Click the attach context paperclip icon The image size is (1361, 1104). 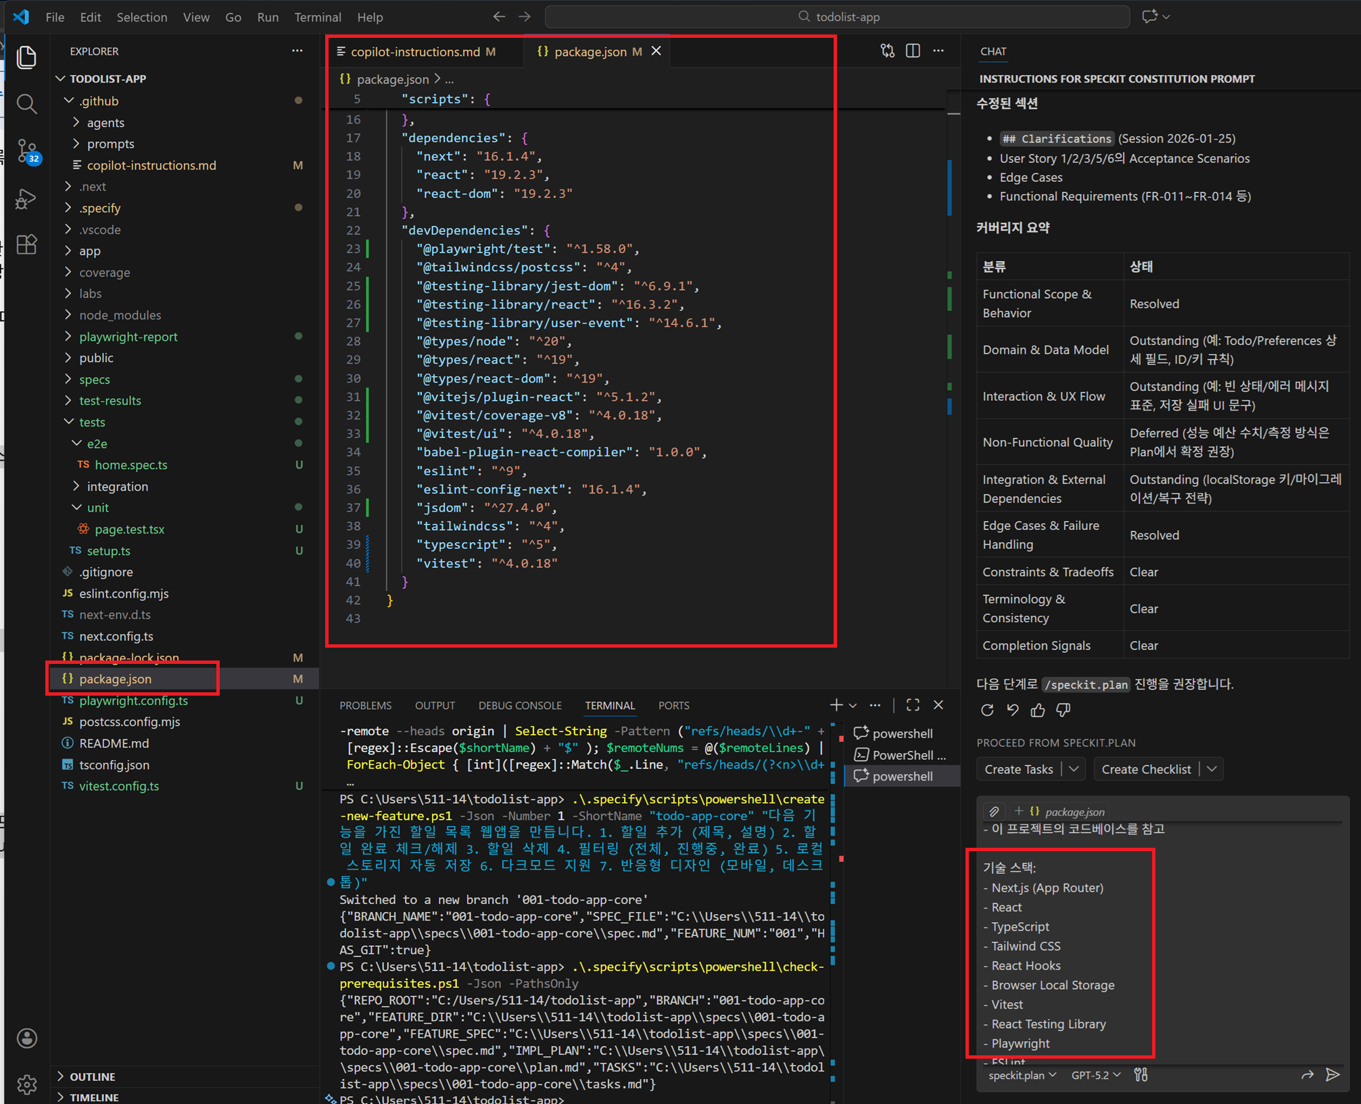click(994, 811)
